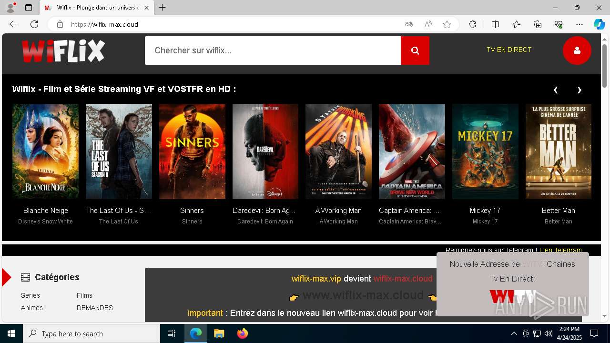Viewport: 610px width, 343px height.
Task: Click the red search magnifier button
Action: 415,50
